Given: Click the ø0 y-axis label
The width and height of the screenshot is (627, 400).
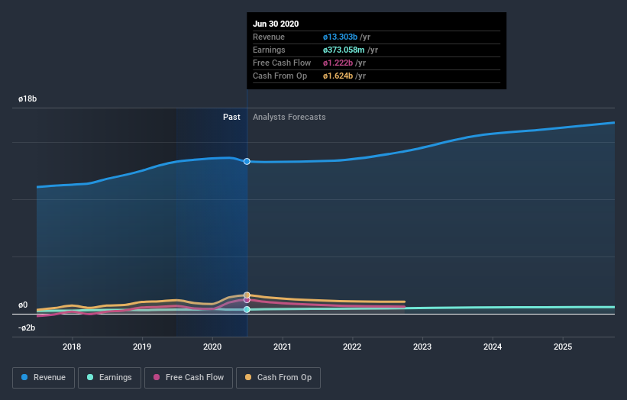Looking at the screenshot, I should point(23,305).
